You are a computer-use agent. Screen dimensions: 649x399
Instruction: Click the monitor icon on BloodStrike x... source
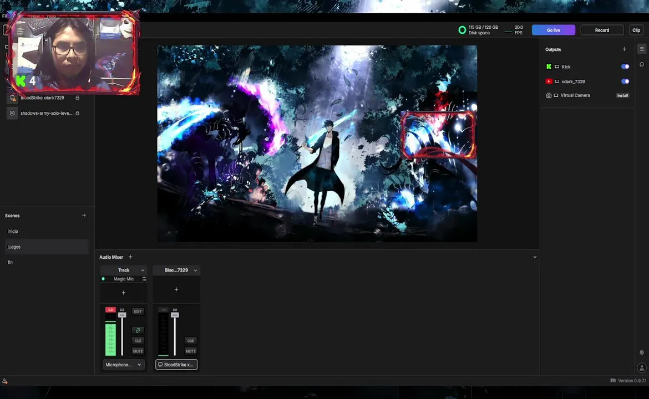pos(160,365)
